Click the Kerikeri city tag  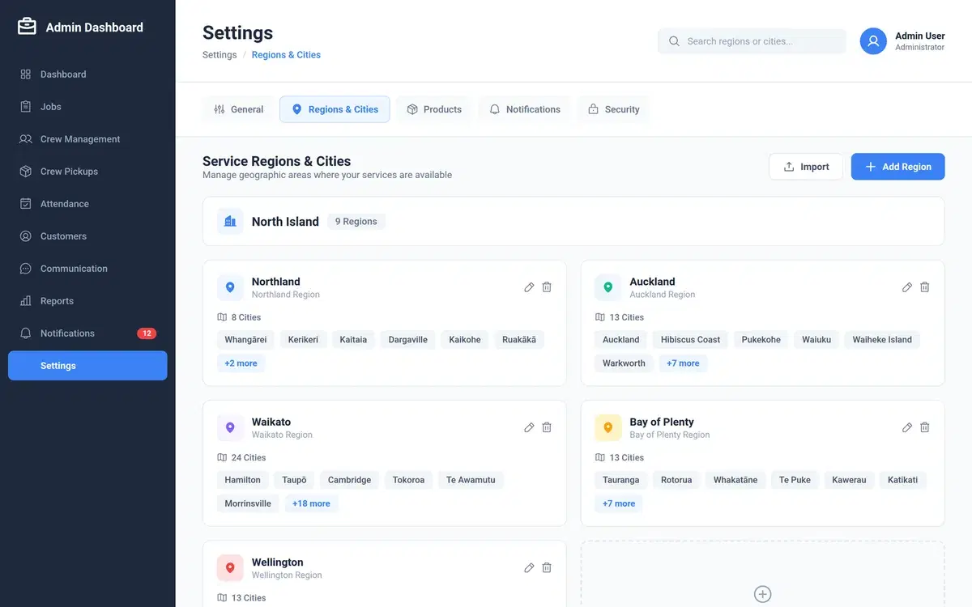(x=303, y=340)
